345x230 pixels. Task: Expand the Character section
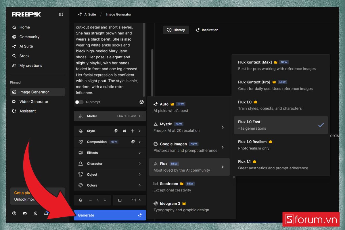tap(110, 164)
